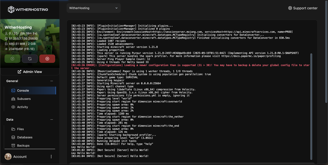Screen dimensions: 328x165
Task: Click the server IP address globe icon
Action: [6, 39]
